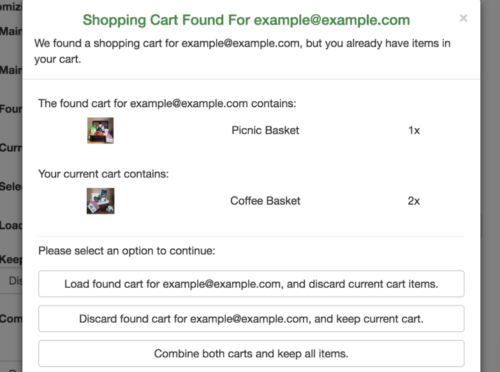The width and height of the screenshot is (500, 372).
Task: Select the Coffee Basket item name
Action: (265, 201)
